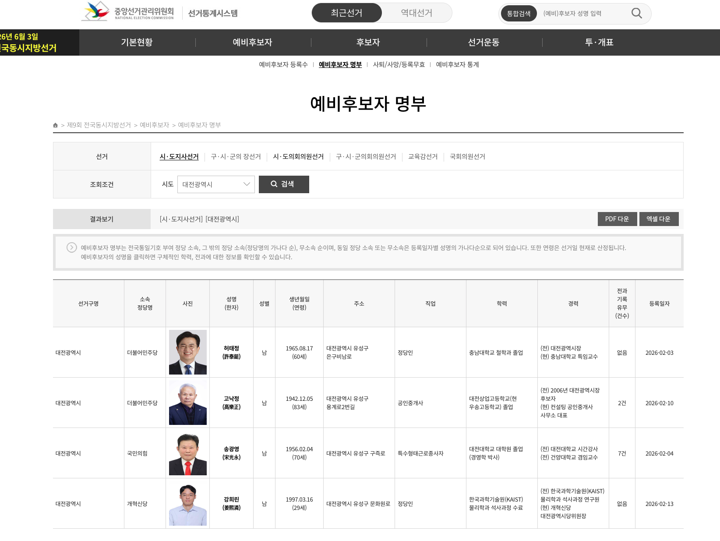
Task: Click candidate name 허태정
Action: pyautogui.click(x=231, y=349)
